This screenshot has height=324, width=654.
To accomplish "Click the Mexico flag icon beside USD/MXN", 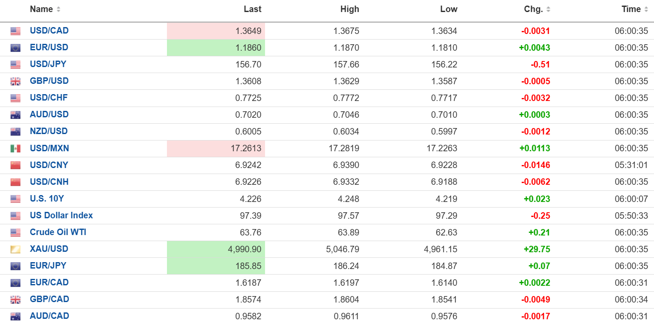I will coord(15,149).
